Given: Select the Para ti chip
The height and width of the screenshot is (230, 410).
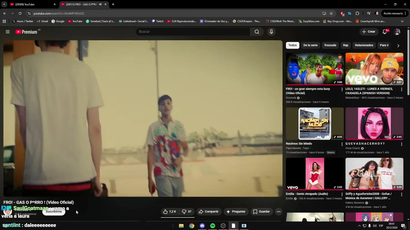Looking at the screenshot, I should click(x=384, y=45).
